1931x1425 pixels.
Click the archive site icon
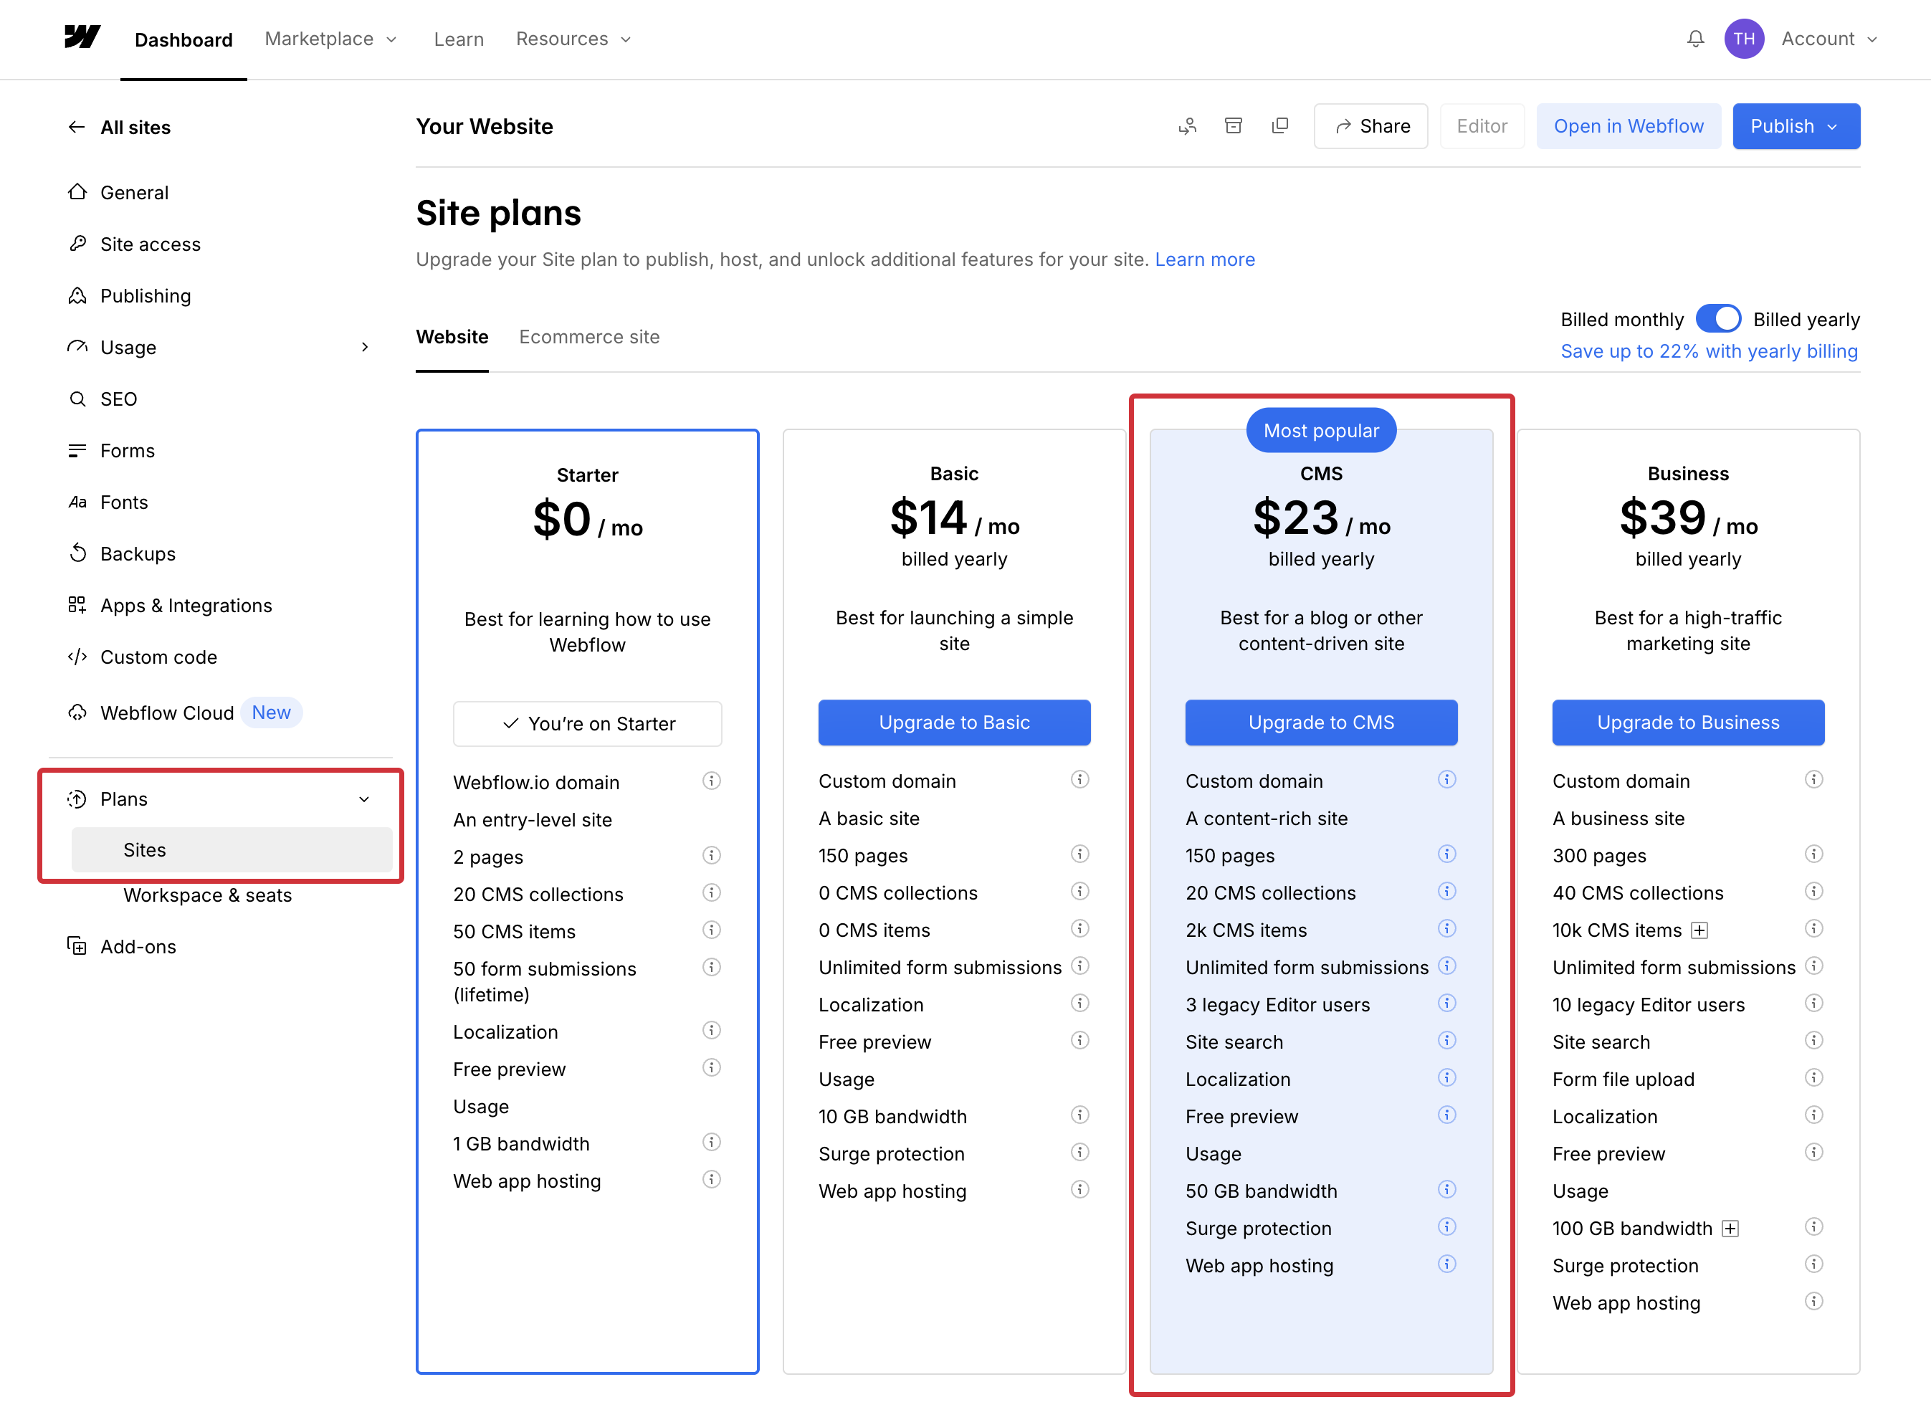coord(1234,126)
